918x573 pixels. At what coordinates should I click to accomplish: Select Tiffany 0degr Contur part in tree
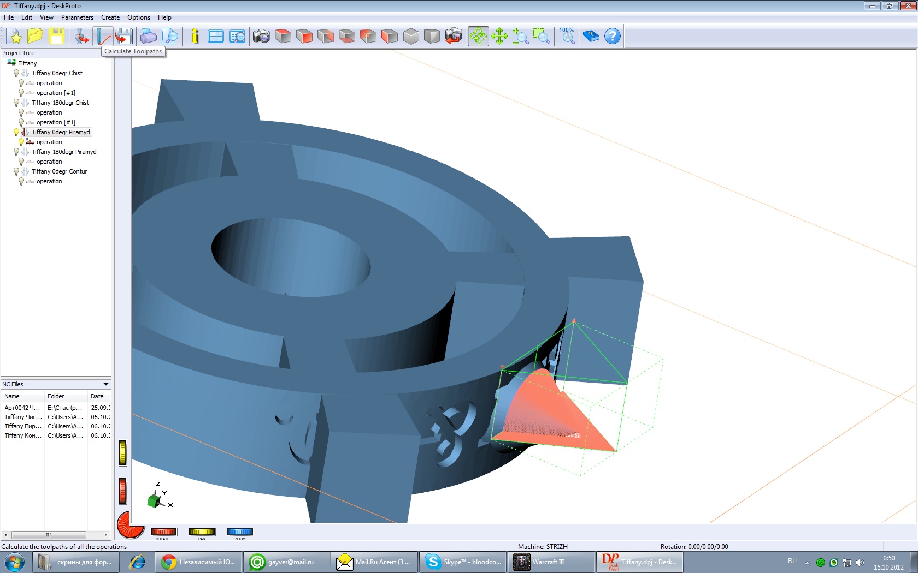pyautogui.click(x=59, y=171)
